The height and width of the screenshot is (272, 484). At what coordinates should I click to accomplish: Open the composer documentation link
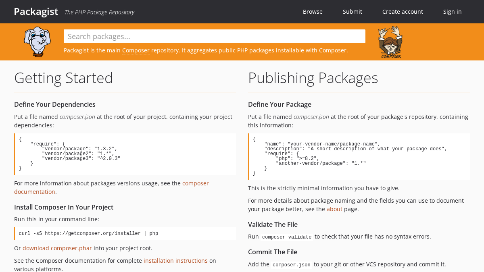(x=111, y=187)
